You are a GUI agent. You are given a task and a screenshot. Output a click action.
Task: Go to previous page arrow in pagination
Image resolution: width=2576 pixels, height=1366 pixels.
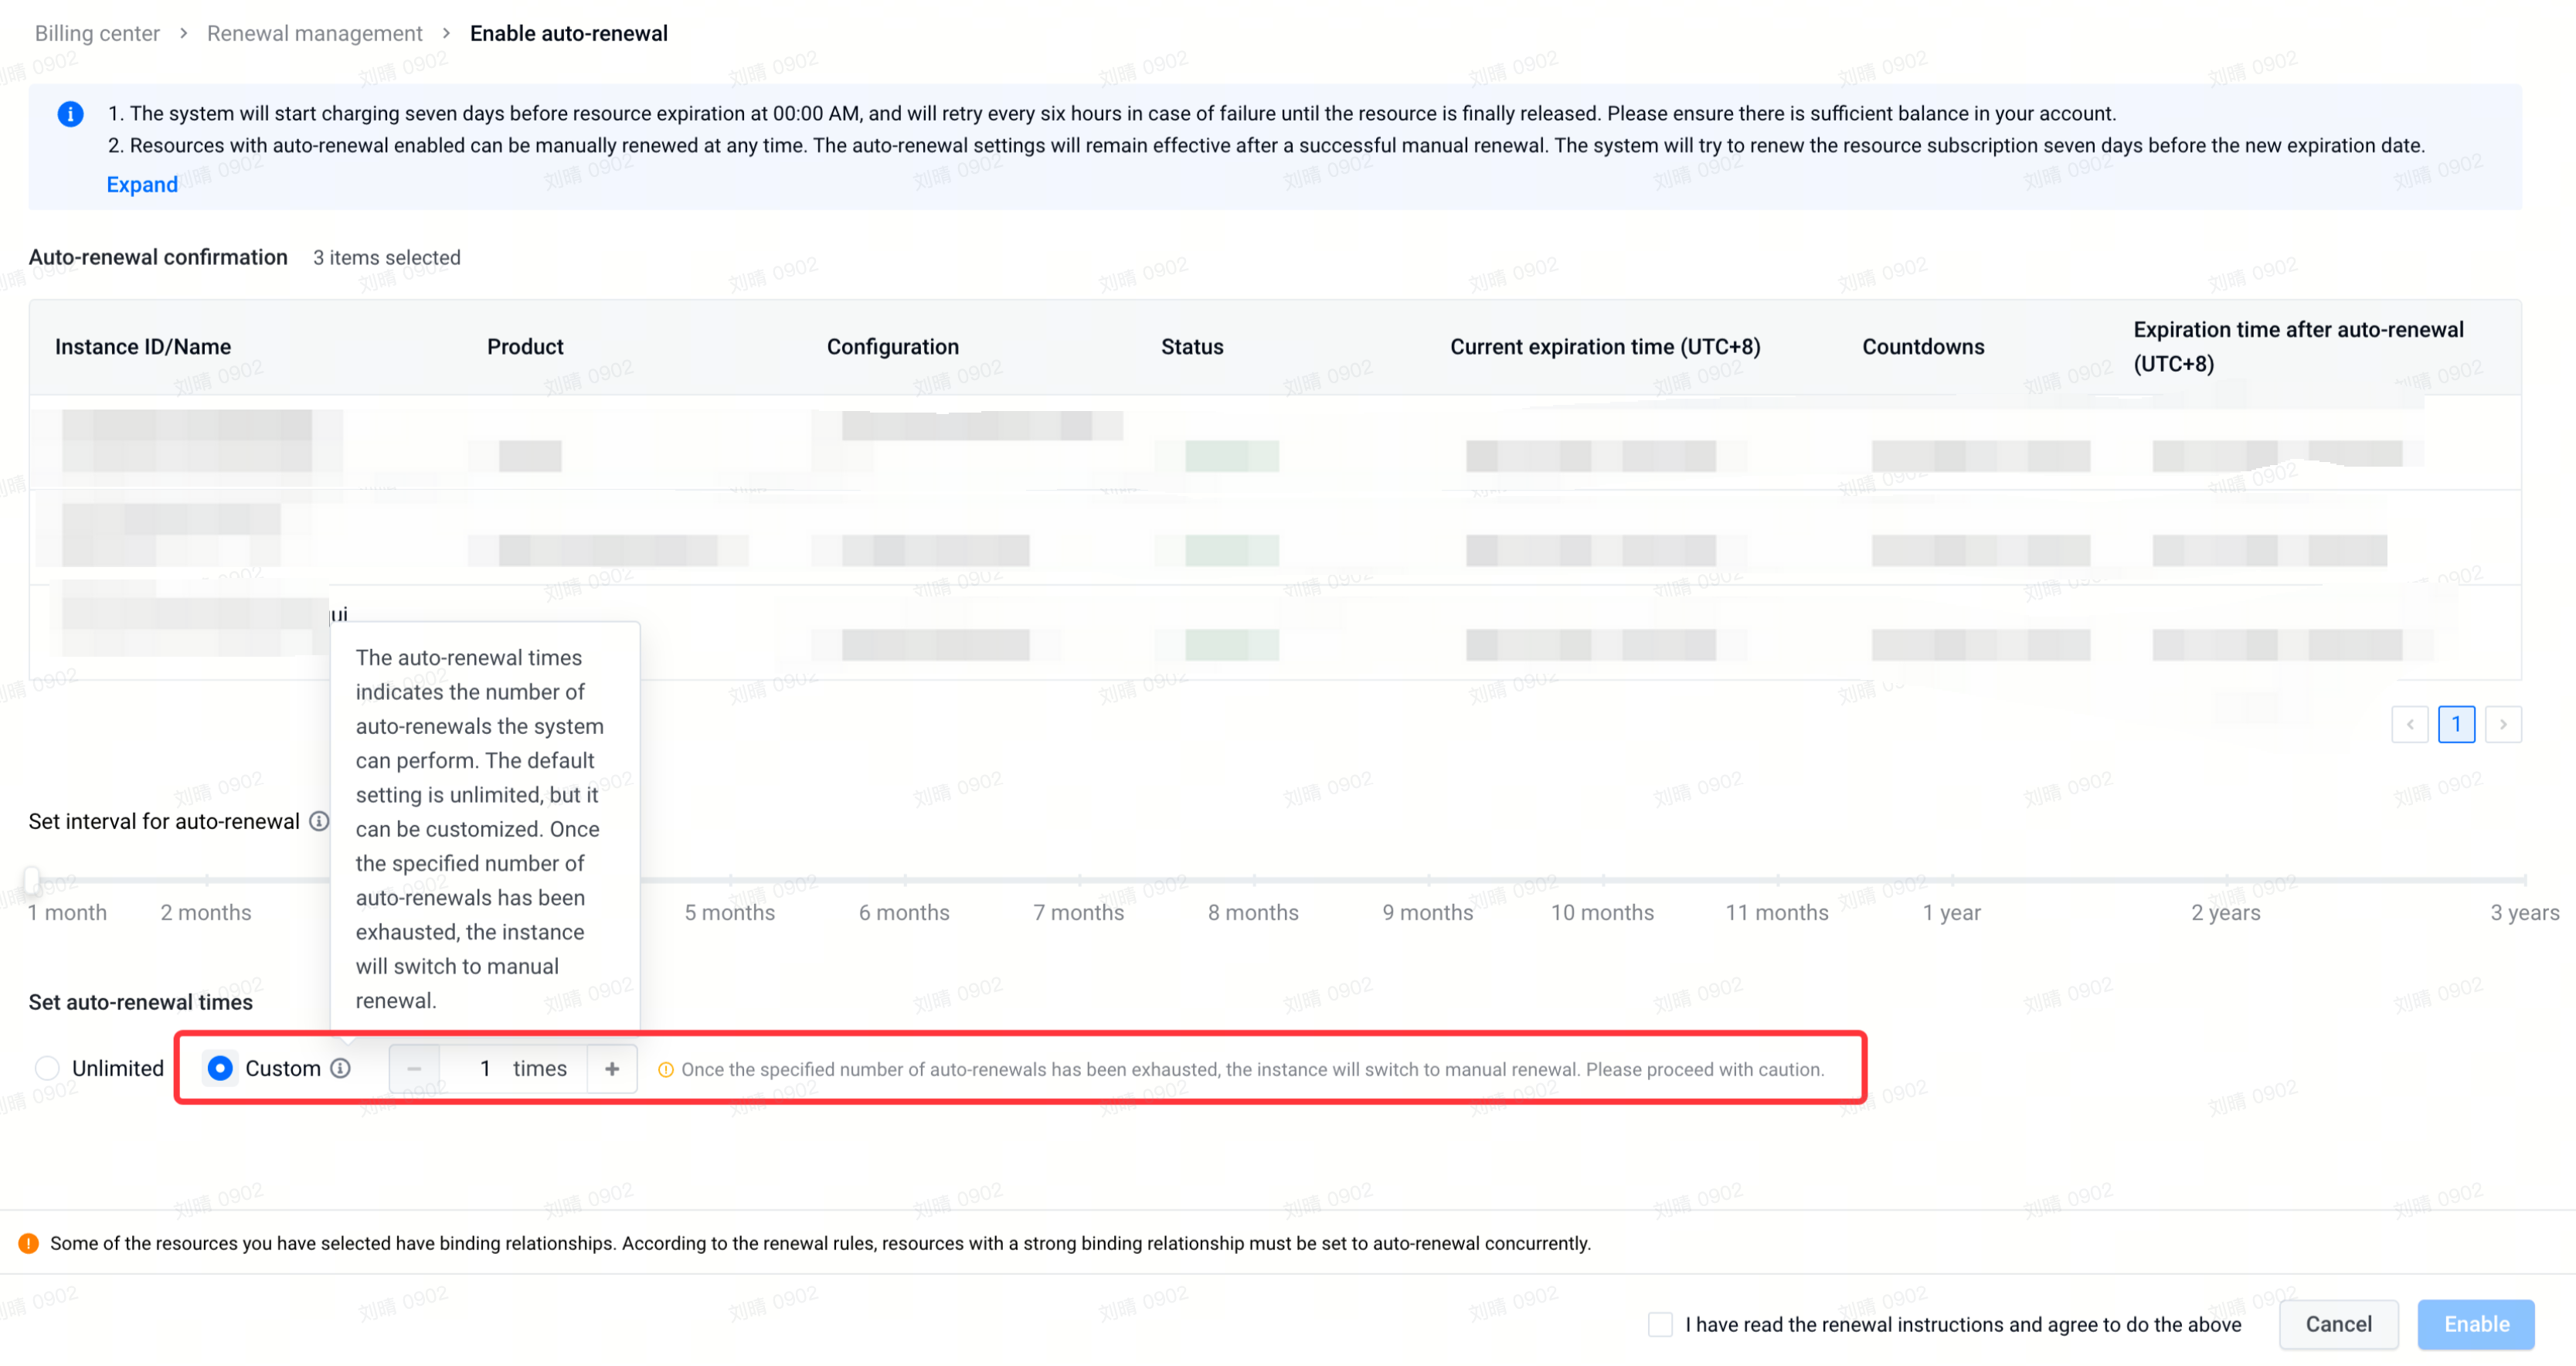coord(2410,724)
